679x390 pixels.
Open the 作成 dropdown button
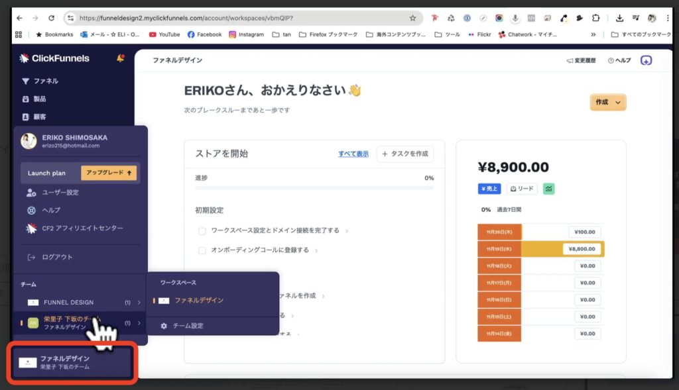click(607, 103)
